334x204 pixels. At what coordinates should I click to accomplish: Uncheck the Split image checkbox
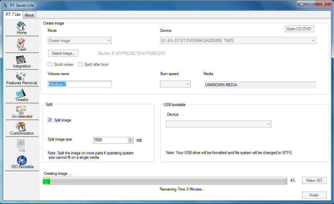click(50, 120)
